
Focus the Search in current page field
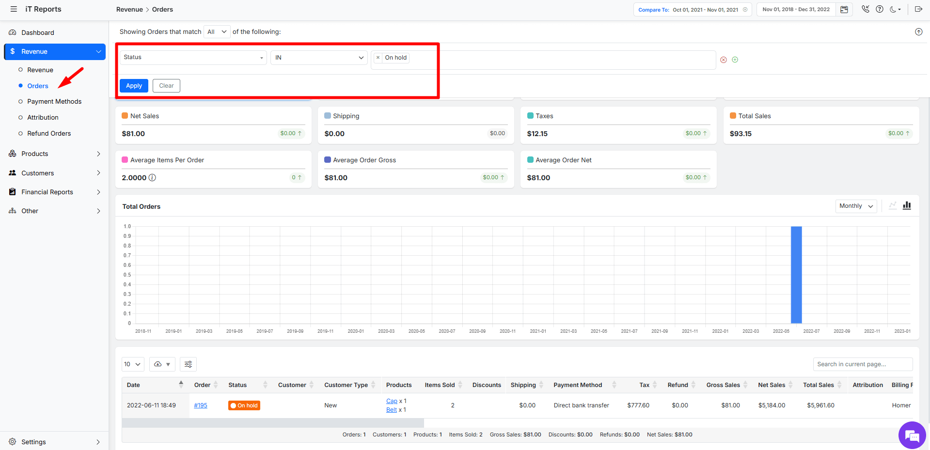tap(863, 364)
